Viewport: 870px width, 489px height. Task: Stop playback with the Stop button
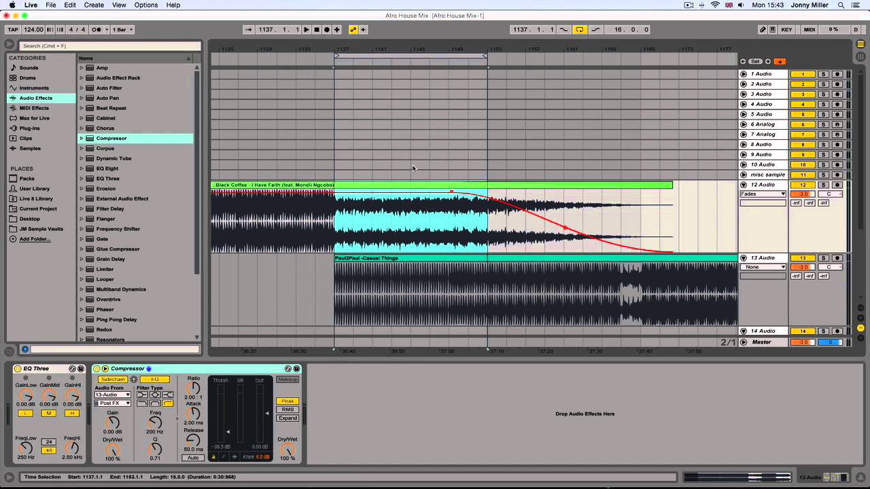point(317,29)
